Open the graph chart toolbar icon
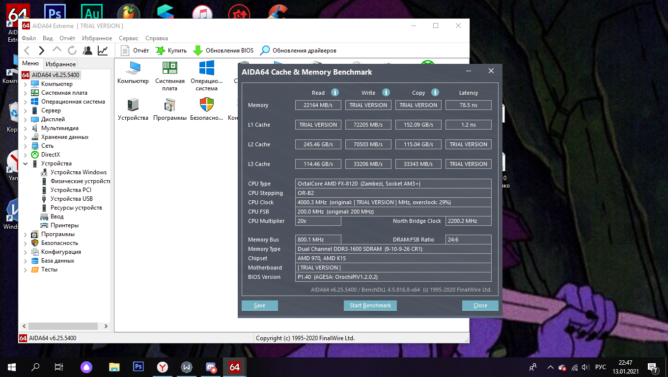 (x=103, y=50)
